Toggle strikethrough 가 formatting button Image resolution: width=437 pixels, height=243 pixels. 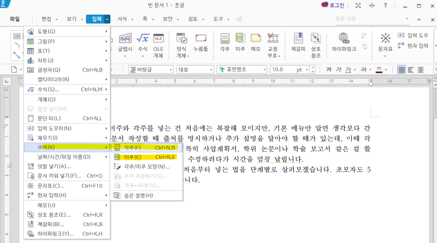point(363,69)
